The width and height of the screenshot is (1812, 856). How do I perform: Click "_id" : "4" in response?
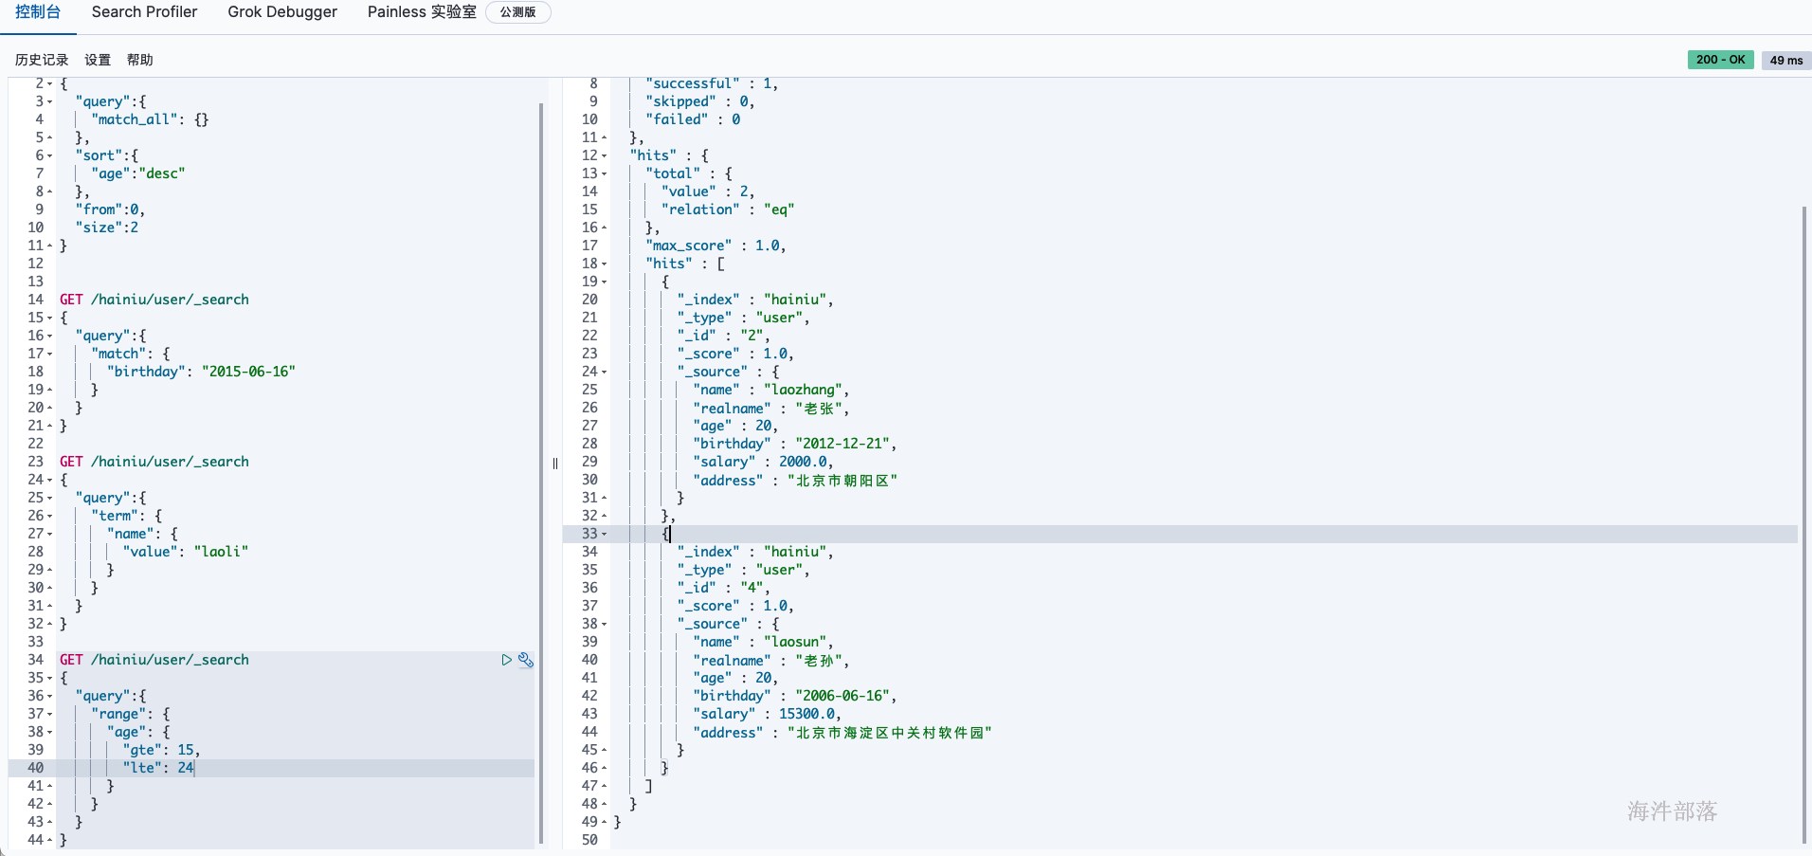click(724, 588)
